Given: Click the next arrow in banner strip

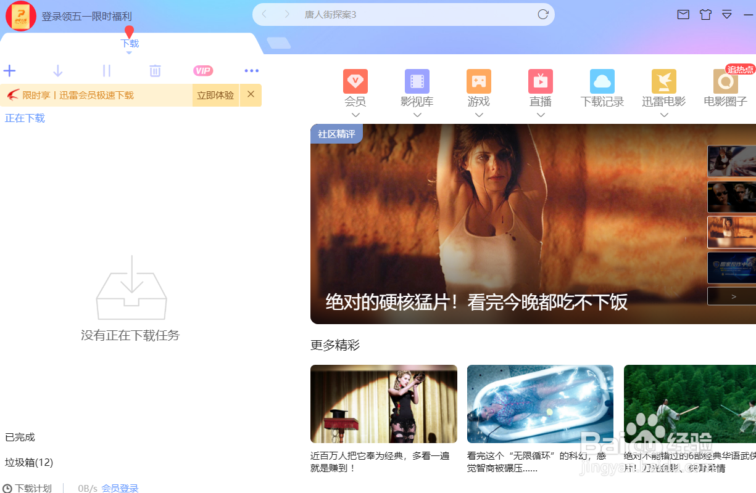Looking at the screenshot, I should coord(733,296).
